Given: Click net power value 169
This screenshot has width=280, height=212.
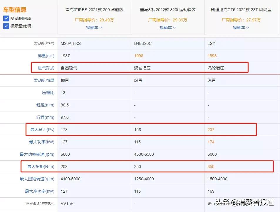Looking at the screenshot, I should pos(211,191).
